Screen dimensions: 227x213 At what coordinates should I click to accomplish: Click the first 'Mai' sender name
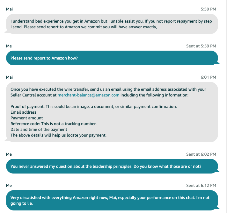pos(10,9)
